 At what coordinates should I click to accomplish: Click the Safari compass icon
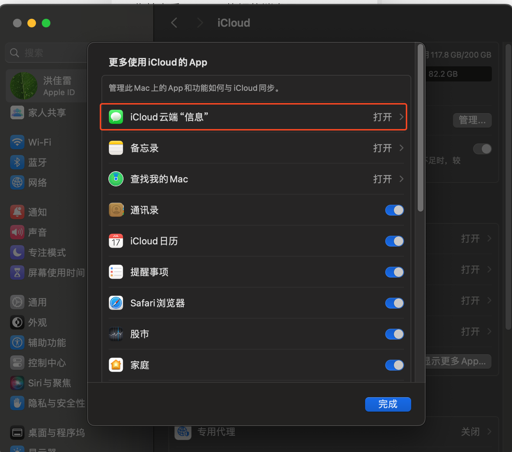pyautogui.click(x=116, y=303)
